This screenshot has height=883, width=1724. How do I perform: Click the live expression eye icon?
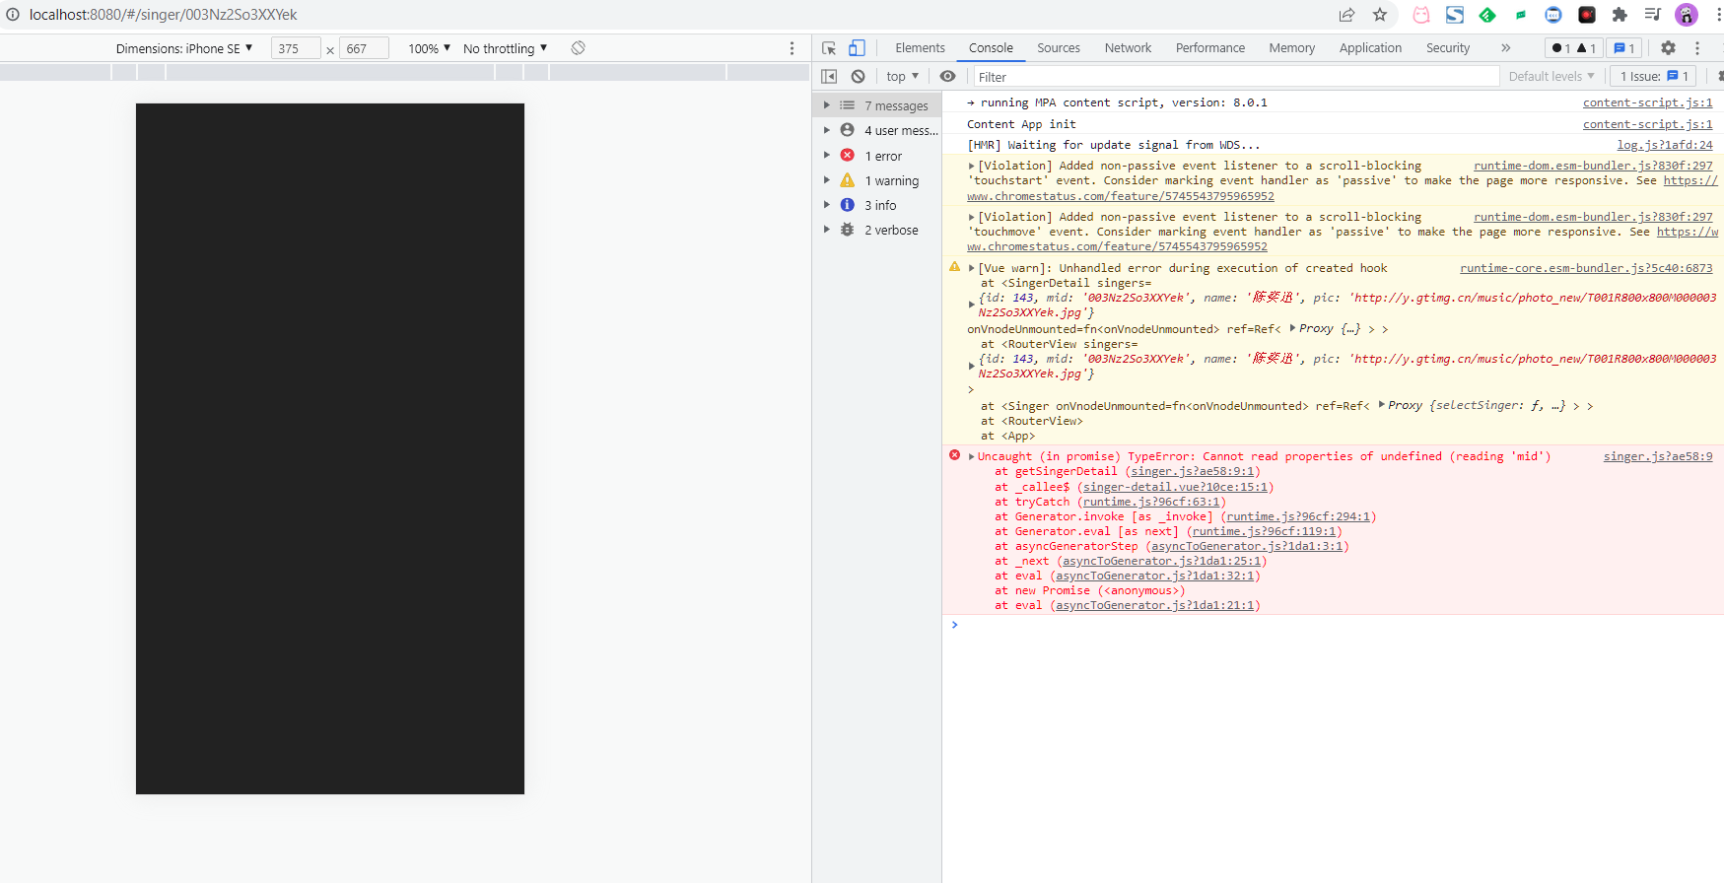(947, 77)
